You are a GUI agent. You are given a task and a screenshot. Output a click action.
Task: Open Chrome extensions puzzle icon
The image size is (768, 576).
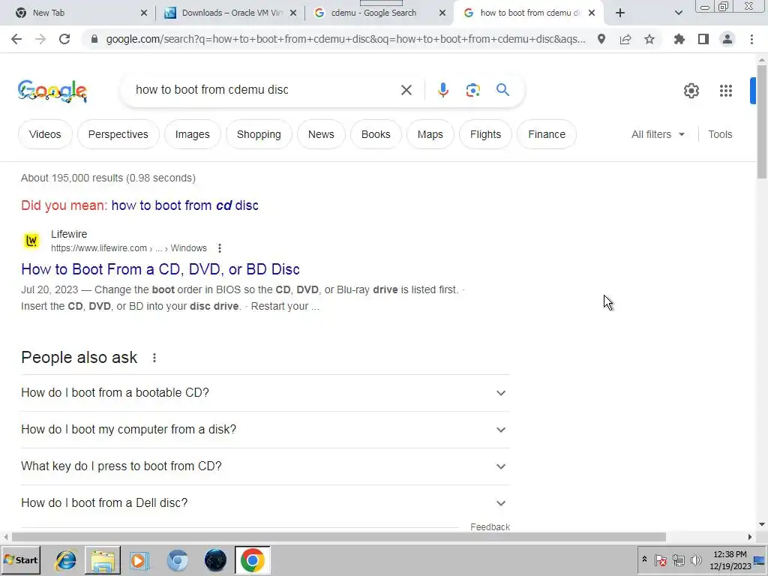tap(679, 39)
